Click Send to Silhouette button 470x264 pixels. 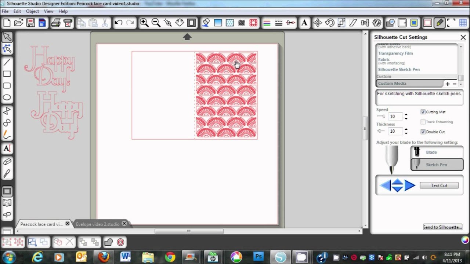coord(442,227)
